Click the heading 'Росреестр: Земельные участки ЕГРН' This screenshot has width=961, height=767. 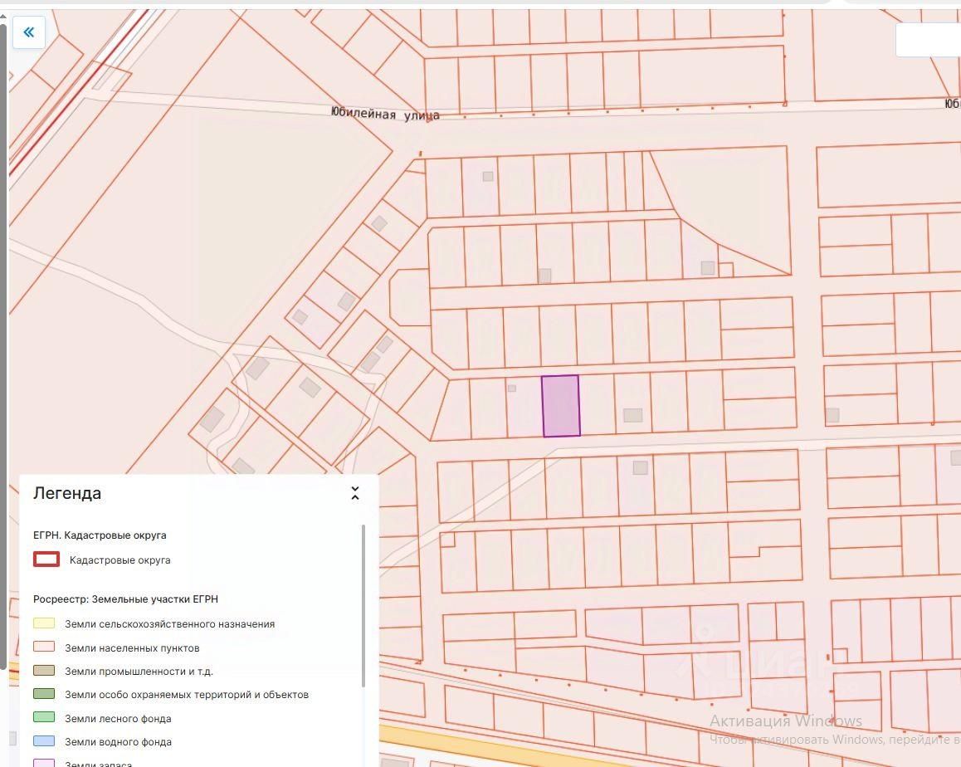coord(125,599)
